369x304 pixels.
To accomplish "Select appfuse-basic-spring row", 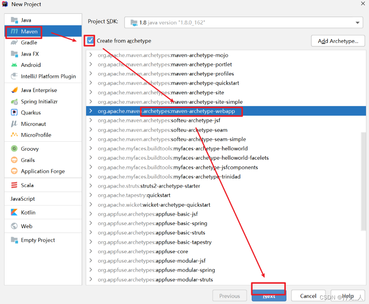I will pyautogui.click(x=226, y=223).
